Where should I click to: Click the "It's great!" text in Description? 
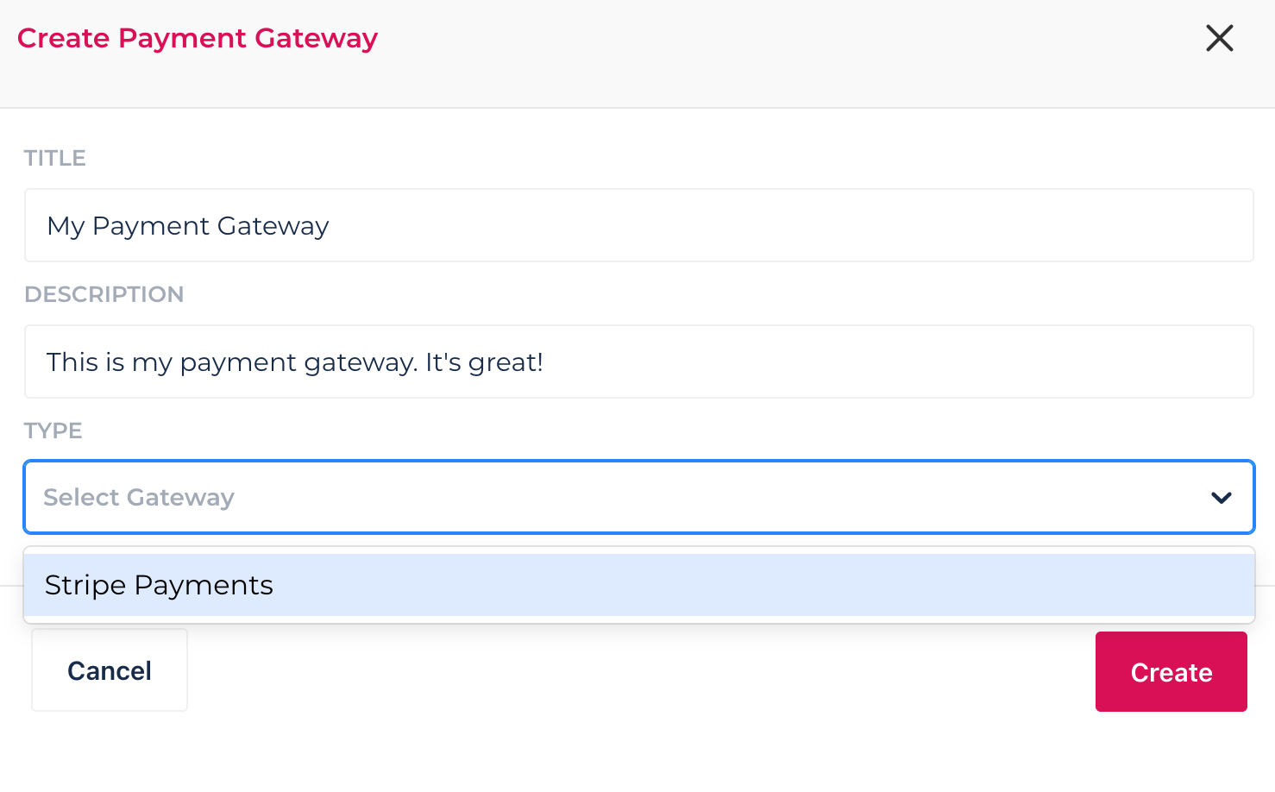click(484, 361)
